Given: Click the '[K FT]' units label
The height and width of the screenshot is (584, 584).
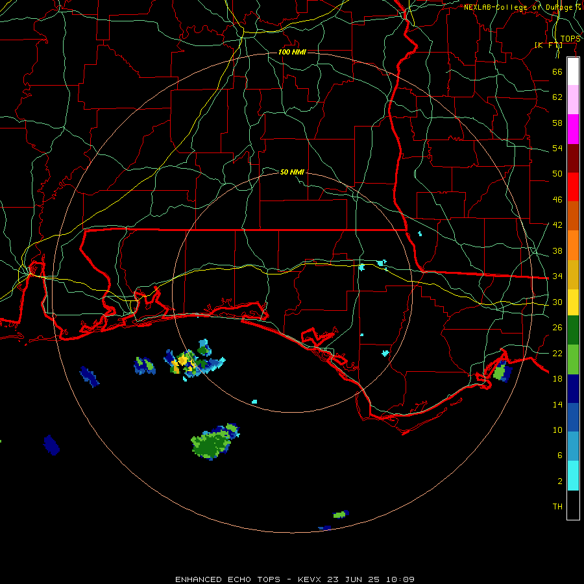Looking at the screenshot, I should point(548,45).
